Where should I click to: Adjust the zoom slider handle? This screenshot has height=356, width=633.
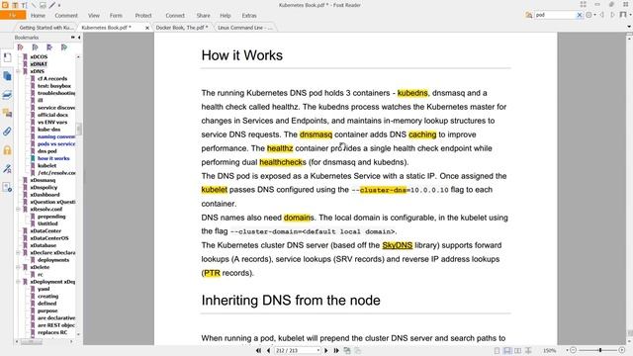coord(600,350)
